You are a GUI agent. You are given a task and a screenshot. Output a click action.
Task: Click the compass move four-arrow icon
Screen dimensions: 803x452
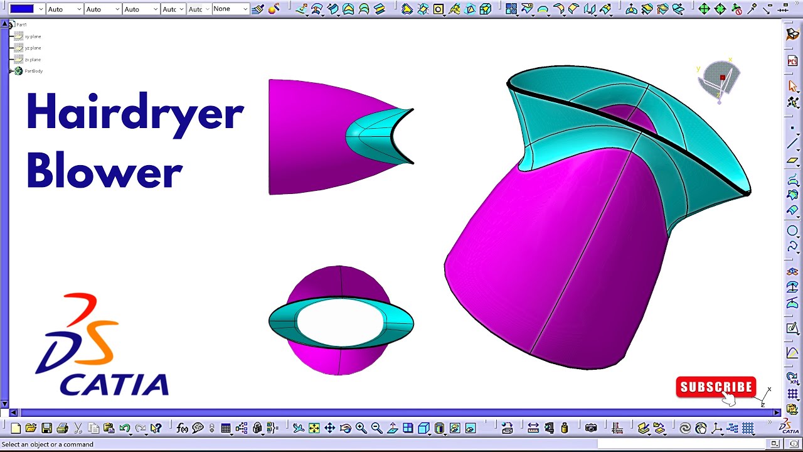click(x=705, y=9)
